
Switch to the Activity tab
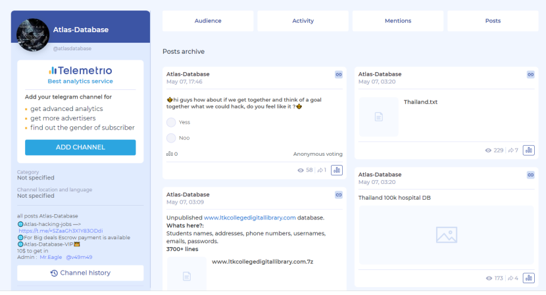pyautogui.click(x=303, y=21)
